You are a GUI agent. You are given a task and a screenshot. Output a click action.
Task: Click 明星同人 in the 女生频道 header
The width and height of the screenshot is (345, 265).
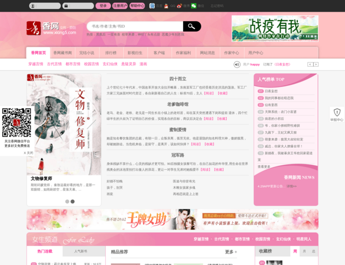coord(304,239)
